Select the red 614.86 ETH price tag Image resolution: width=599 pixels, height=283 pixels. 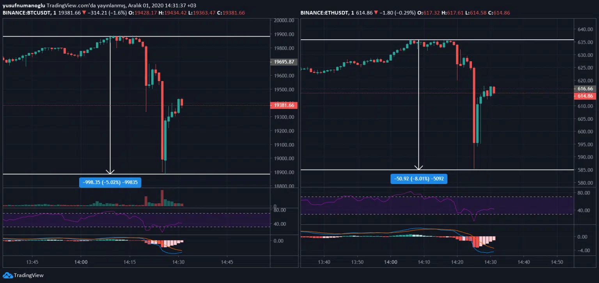[x=585, y=96]
